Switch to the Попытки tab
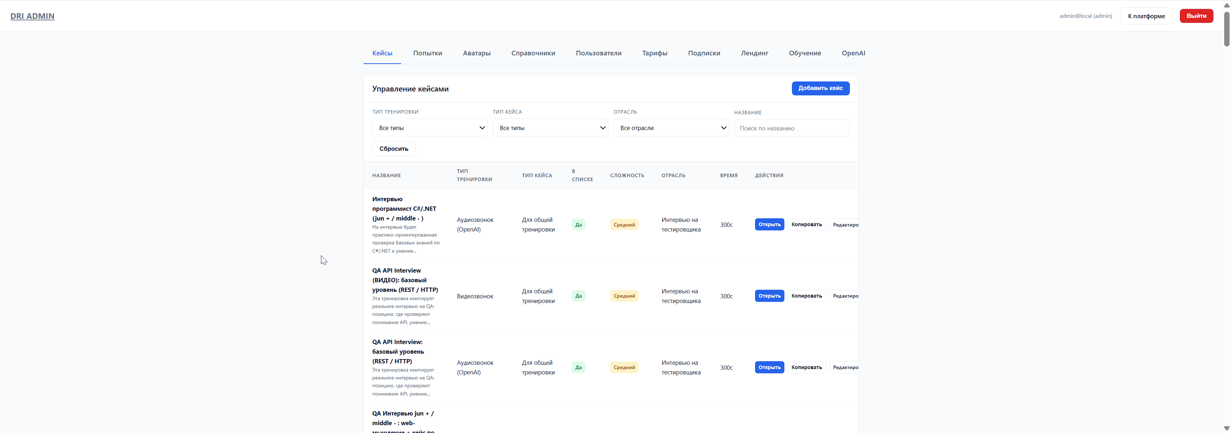 (427, 53)
